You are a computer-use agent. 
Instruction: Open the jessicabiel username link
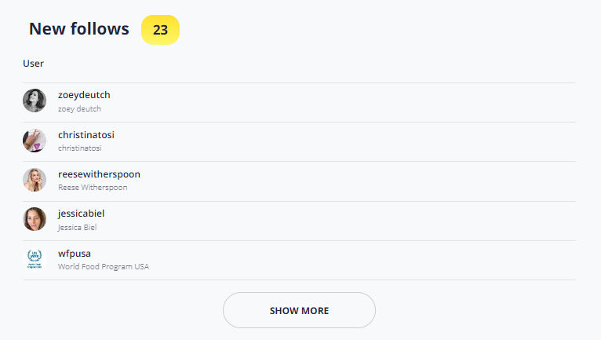pyautogui.click(x=81, y=214)
